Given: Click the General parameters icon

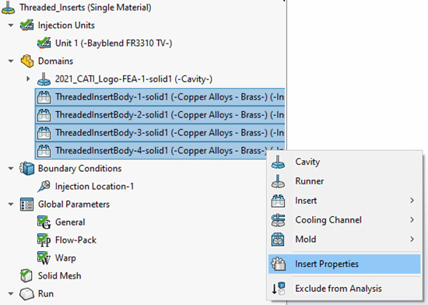Looking at the screenshot, I should point(44,222).
